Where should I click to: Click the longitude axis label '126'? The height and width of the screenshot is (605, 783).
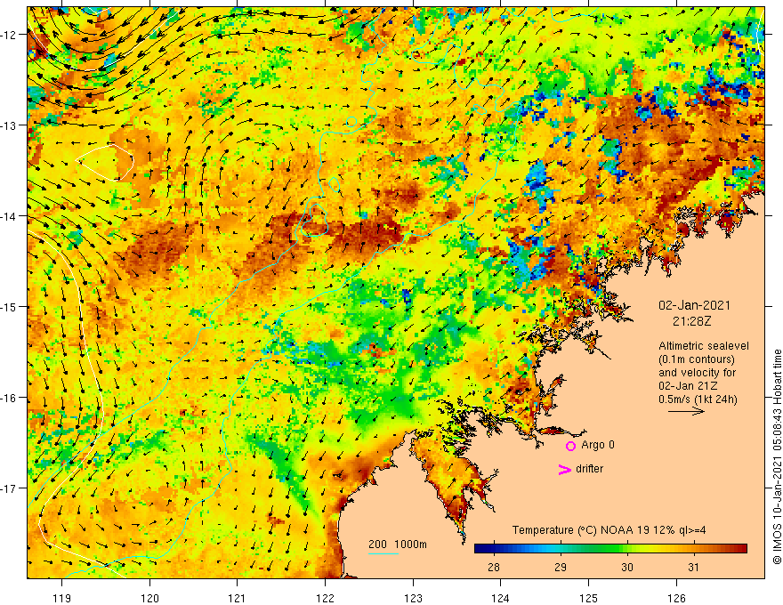(676, 598)
